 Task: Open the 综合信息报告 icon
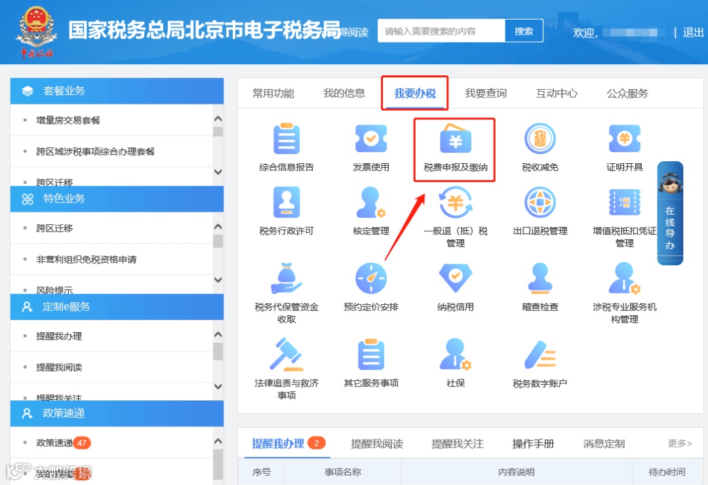286,139
